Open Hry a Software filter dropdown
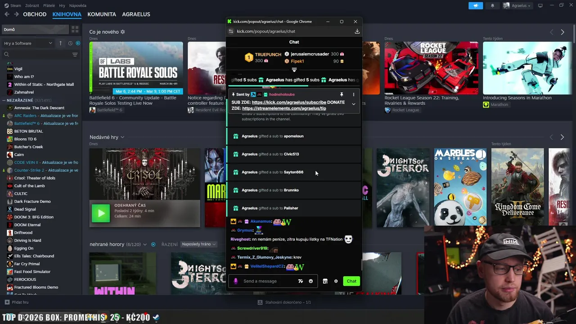Image resolution: width=576 pixels, height=324 pixels. pyautogui.click(x=28, y=43)
